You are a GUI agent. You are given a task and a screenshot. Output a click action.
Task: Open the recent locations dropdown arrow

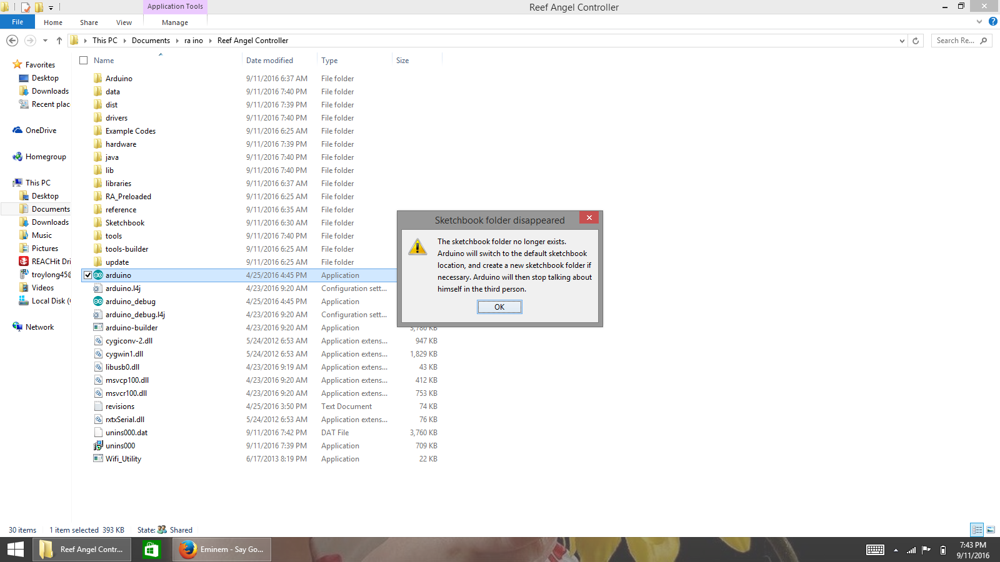pyautogui.click(x=45, y=41)
